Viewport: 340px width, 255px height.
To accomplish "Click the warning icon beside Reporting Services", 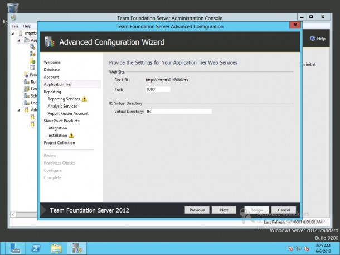I will [x=84, y=99].
